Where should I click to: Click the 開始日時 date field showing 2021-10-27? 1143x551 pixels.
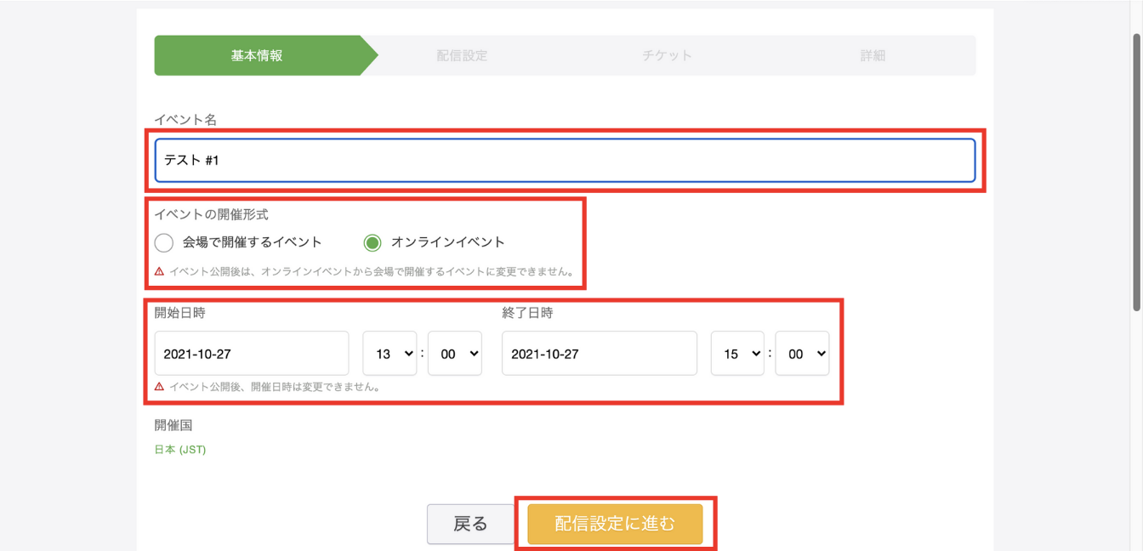[251, 353]
